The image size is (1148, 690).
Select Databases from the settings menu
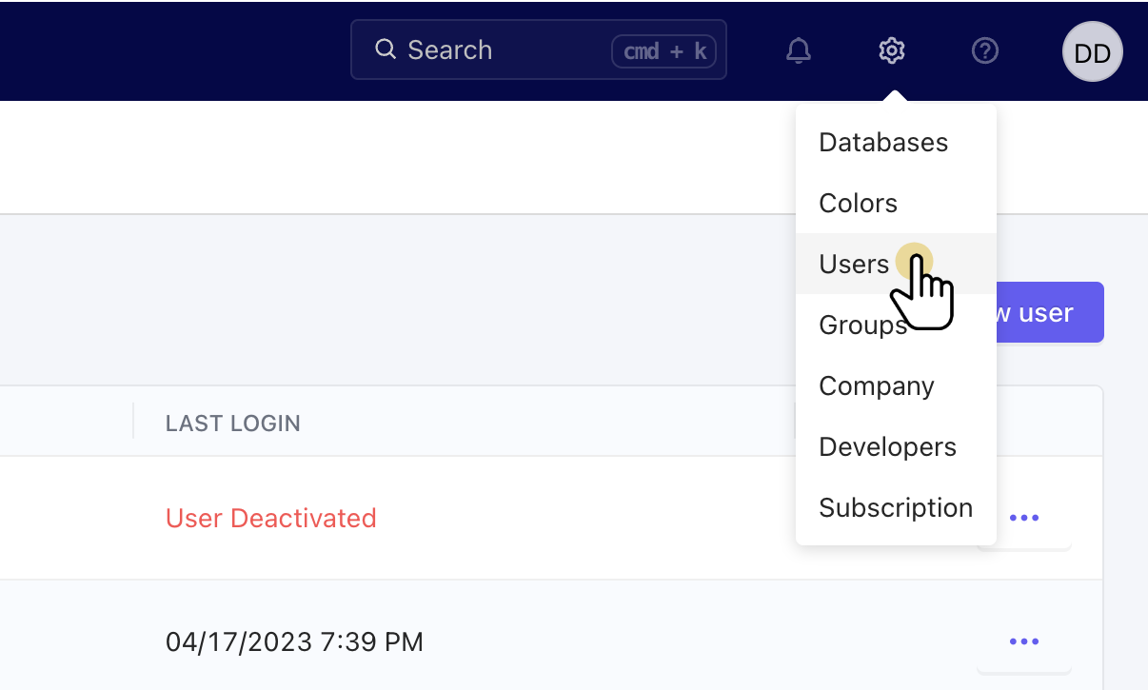(x=883, y=143)
